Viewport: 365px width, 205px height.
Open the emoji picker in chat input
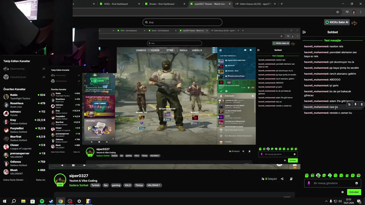tap(356, 183)
